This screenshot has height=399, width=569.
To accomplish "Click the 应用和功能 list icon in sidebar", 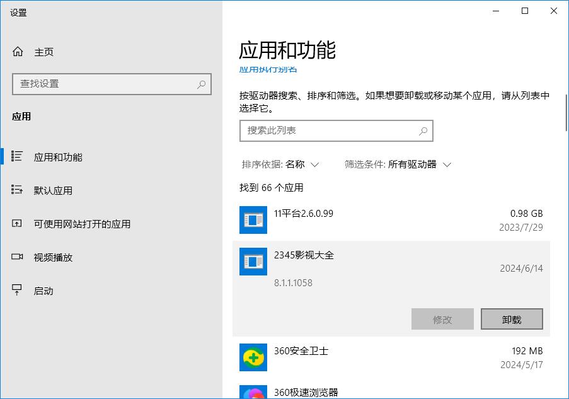I will (16, 156).
